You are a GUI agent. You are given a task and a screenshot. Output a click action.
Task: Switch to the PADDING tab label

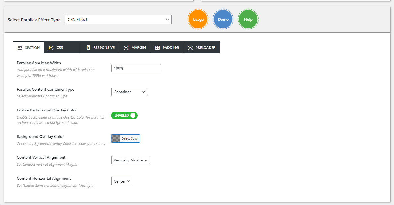[171, 48]
